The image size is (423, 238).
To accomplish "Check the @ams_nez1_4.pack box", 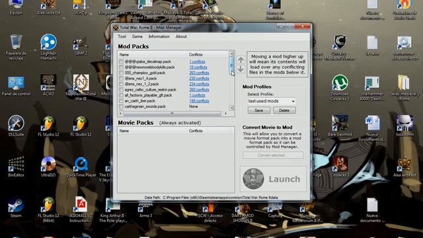I will click(121, 79).
